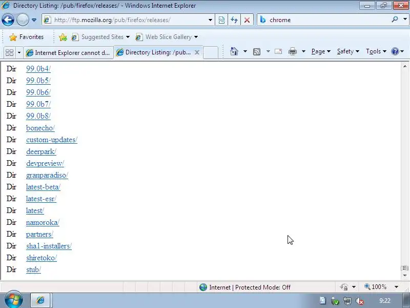Open the Windows Start orb

coord(14,299)
